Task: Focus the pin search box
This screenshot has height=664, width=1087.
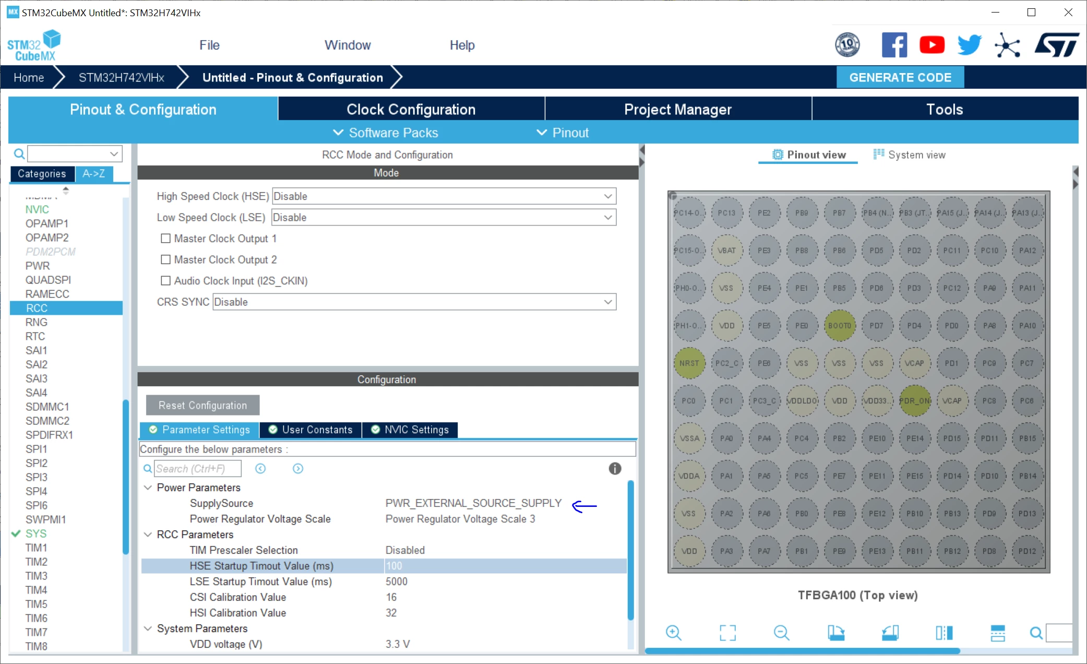Action: pos(1059,633)
